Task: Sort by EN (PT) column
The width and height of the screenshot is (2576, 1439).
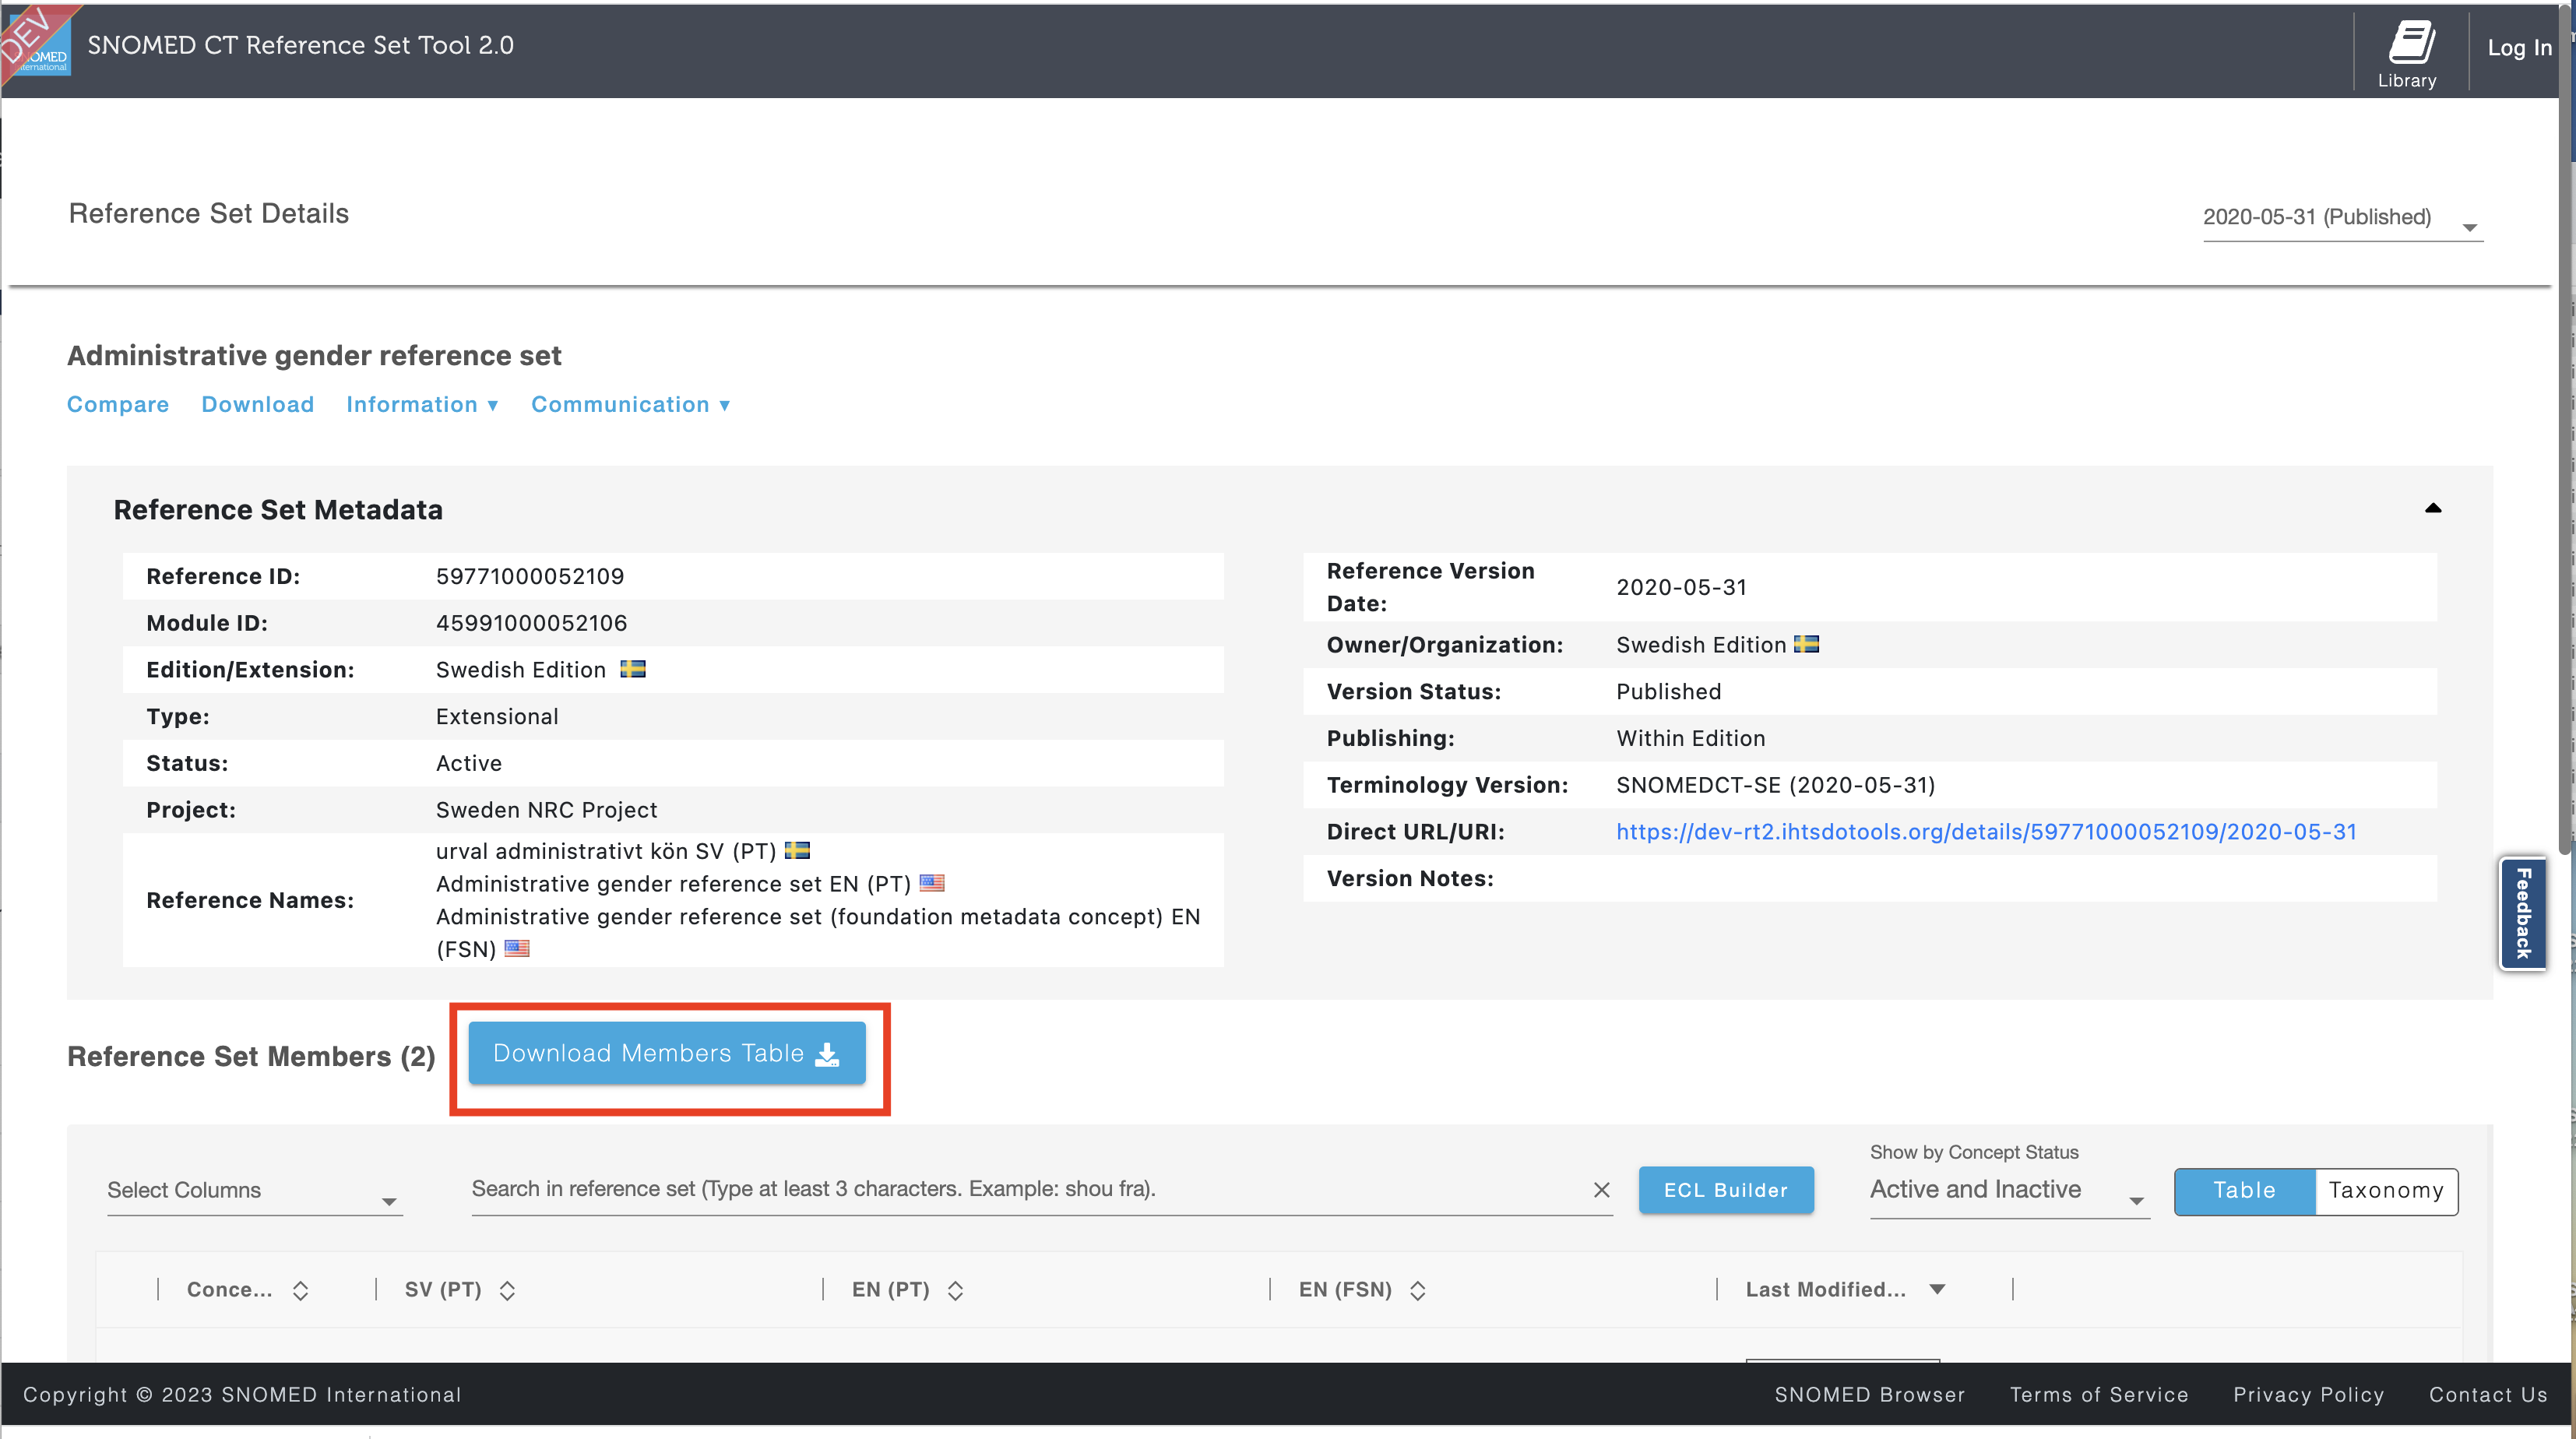Action: (x=955, y=1290)
